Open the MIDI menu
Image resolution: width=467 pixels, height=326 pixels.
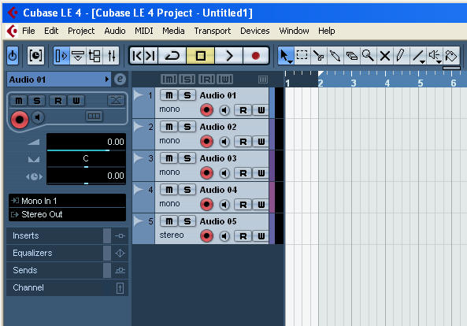[144, 31]
